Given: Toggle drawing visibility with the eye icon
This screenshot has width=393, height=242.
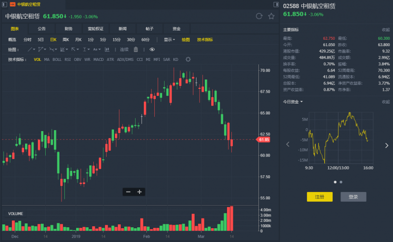Looking at the screenshot, I should [152, 49].
